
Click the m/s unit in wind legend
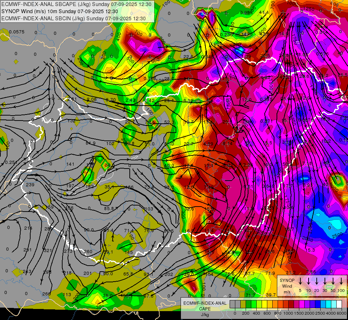[287, 292]
